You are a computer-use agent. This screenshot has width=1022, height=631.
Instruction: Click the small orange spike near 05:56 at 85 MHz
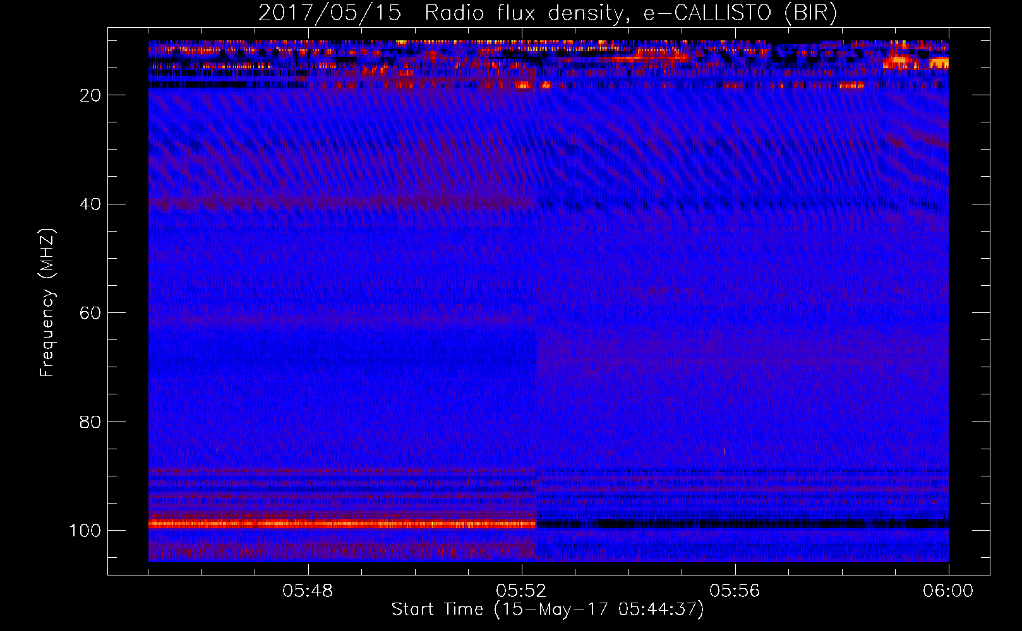click(x=724, y=451)
